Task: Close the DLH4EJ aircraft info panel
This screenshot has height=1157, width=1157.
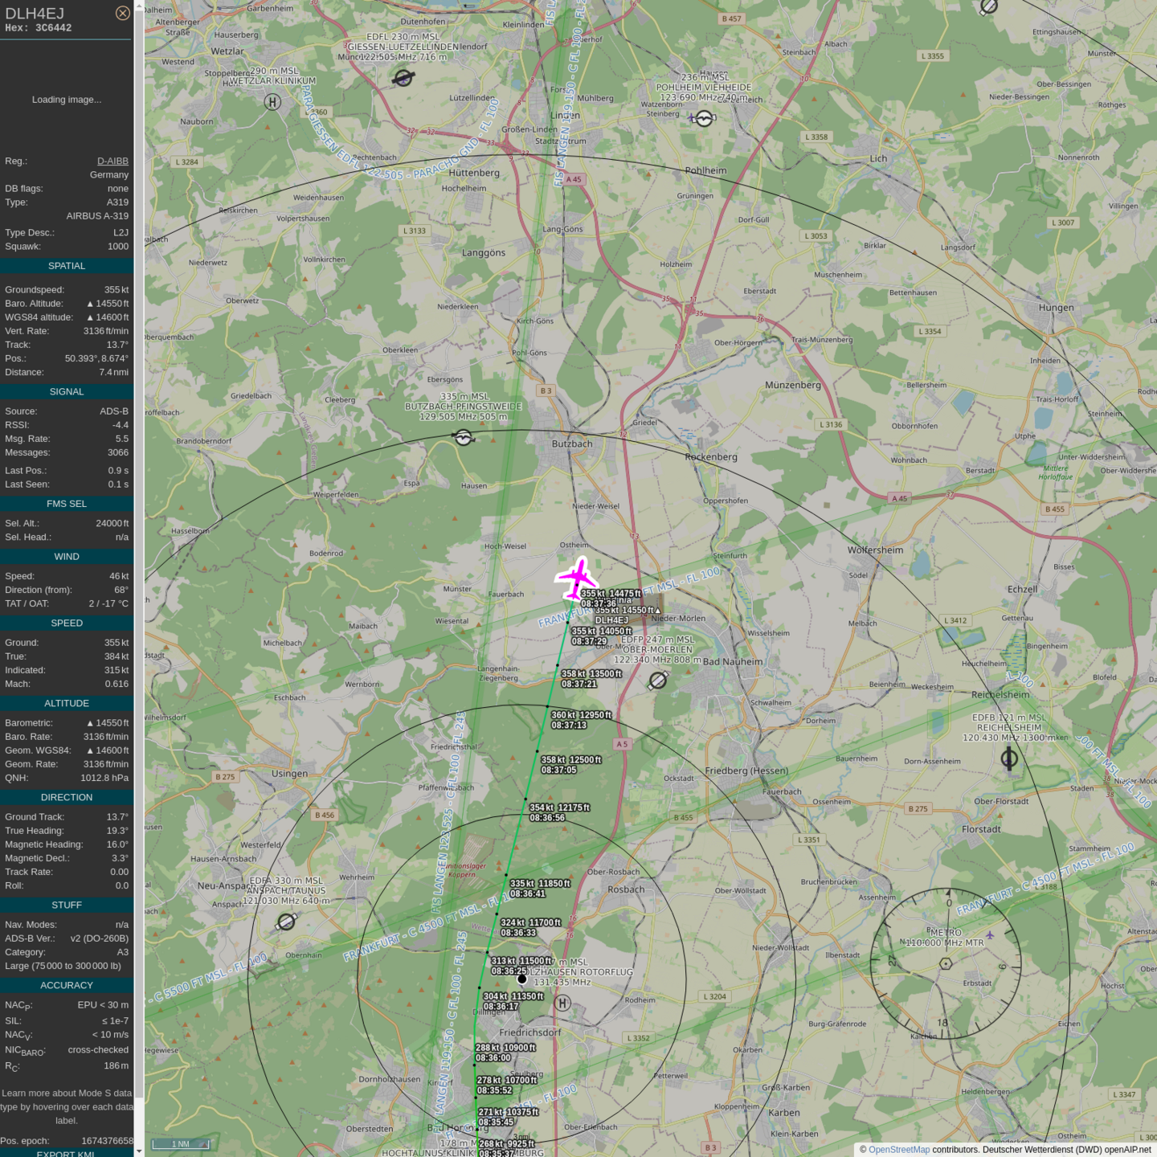Action: pos(122,13)
